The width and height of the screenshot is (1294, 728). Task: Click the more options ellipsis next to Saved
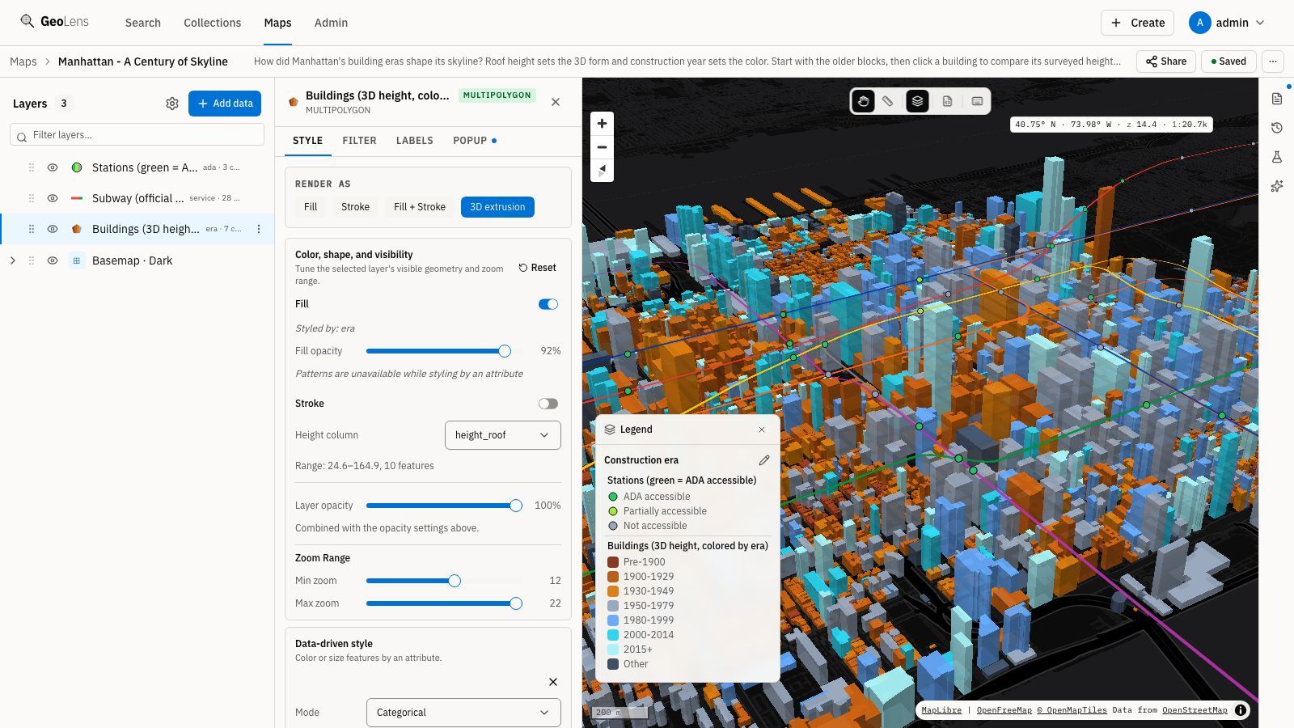[x=1273, y=61]
